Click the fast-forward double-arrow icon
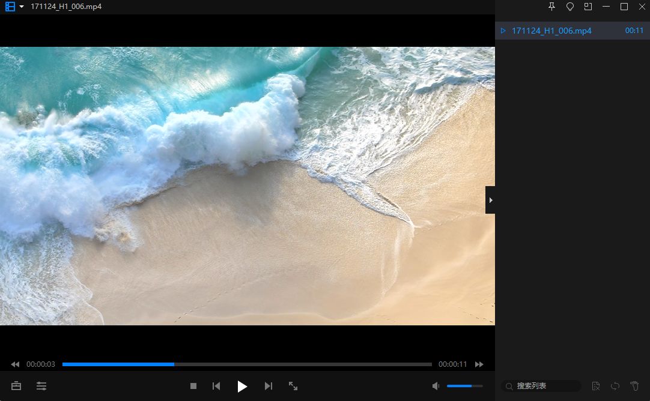 (479, 364)
